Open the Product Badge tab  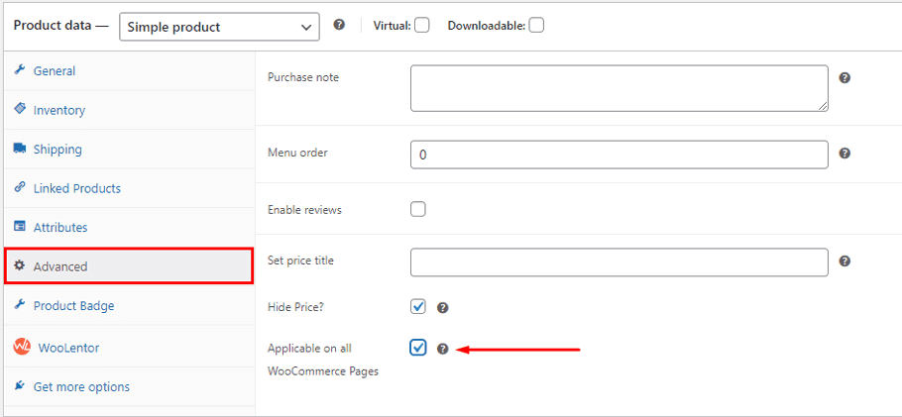click(129, 305)
